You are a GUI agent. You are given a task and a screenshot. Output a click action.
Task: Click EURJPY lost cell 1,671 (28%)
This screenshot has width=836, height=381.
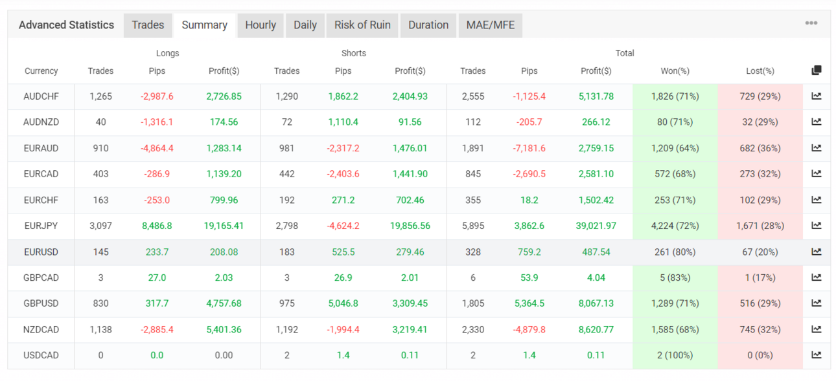click(760, 226)
